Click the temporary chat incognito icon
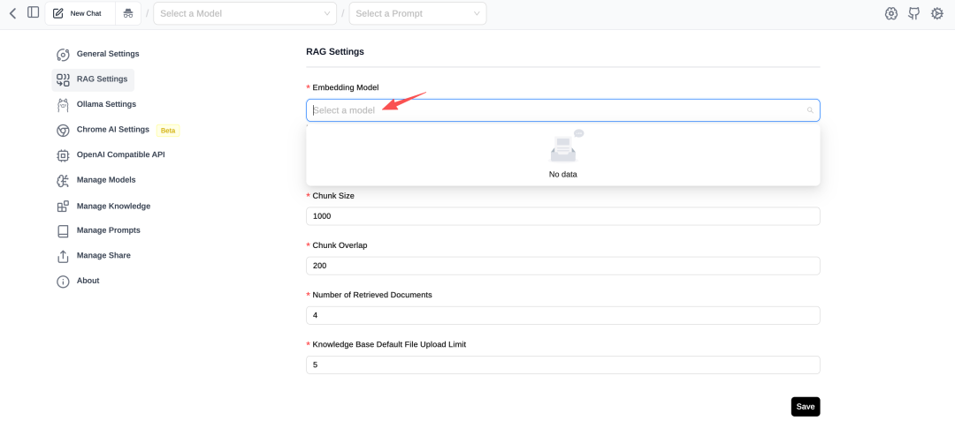This screenshot has width=955, height=421. 128,13
